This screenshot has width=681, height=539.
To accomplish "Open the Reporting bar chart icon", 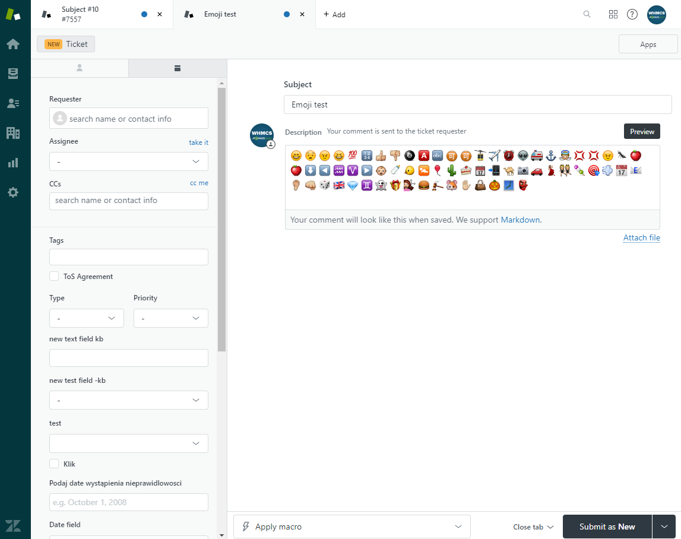I will pyautogui.click(x=13, y=163).
